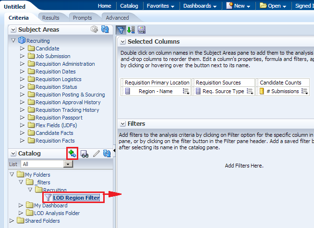Image resolution: width=314 pixels, height=228 pixels.
Task: Click the Recruiting subfolder under _filters
Action: (55, 190)
